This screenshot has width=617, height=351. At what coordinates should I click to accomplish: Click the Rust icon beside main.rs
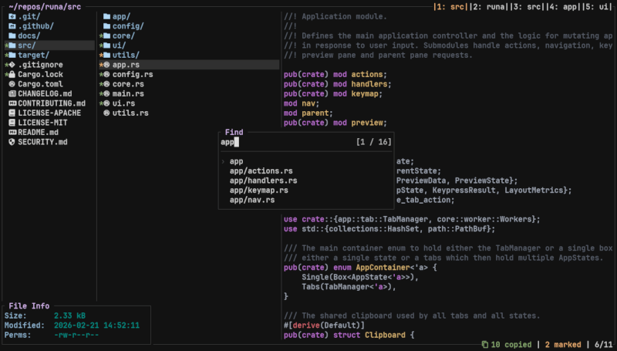click(x=106, y=94)
